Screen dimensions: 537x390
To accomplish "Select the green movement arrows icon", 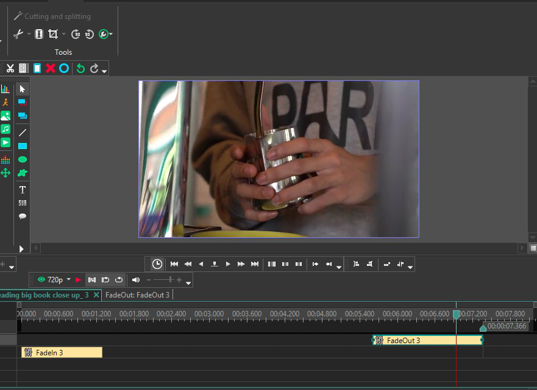I will click(x=5, y=173).
